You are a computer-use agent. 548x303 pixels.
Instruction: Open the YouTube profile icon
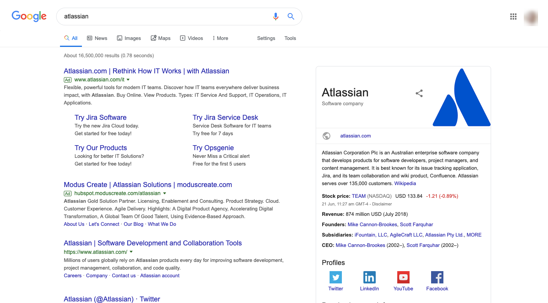click(x=403, y=277)
